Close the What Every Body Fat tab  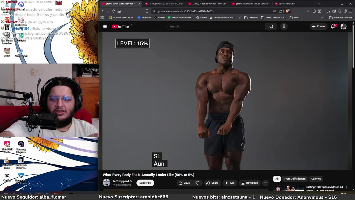[x=139, y=4]
